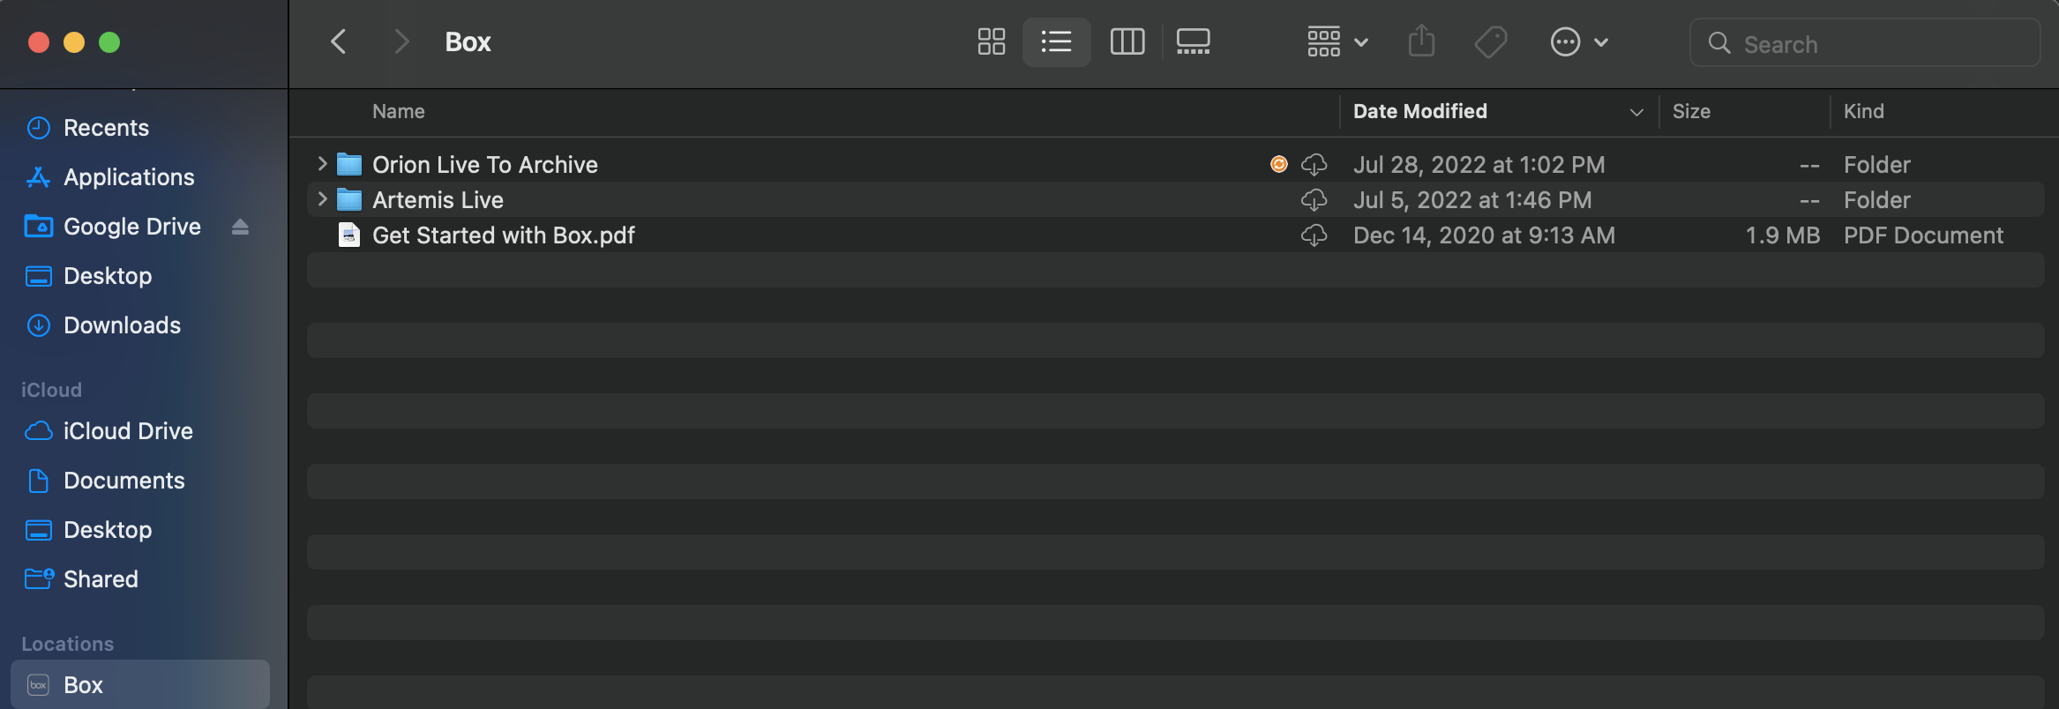
Task: Switch to icon grid view
Action: pyautogui.click(x=991, y=41)
